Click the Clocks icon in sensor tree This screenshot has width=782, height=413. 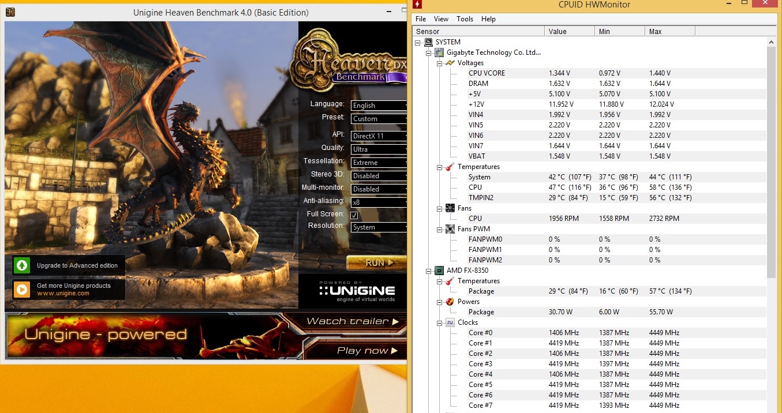(x=450, y=322)
